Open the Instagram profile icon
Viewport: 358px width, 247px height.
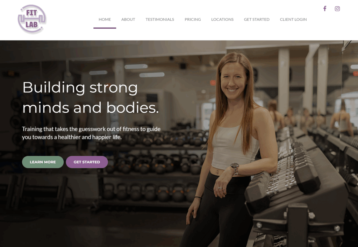click(x=337, y=9)
